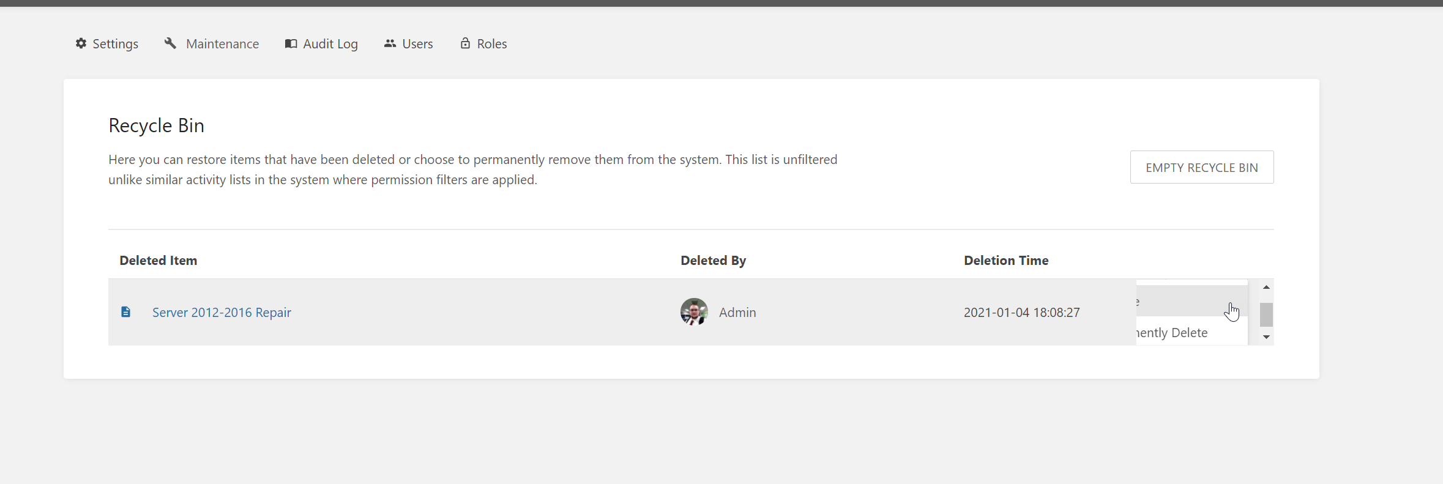
Task: Click the Users people icon
Action: 390,43
